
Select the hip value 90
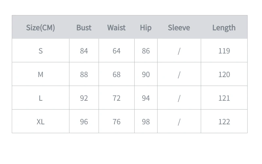[x=146, y=74]
